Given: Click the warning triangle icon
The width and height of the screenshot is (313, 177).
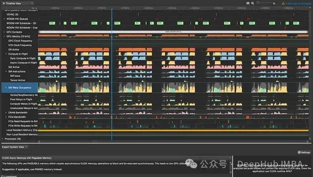Looking at the screenshot, I should pyautogui.click(x=283, y=3).
